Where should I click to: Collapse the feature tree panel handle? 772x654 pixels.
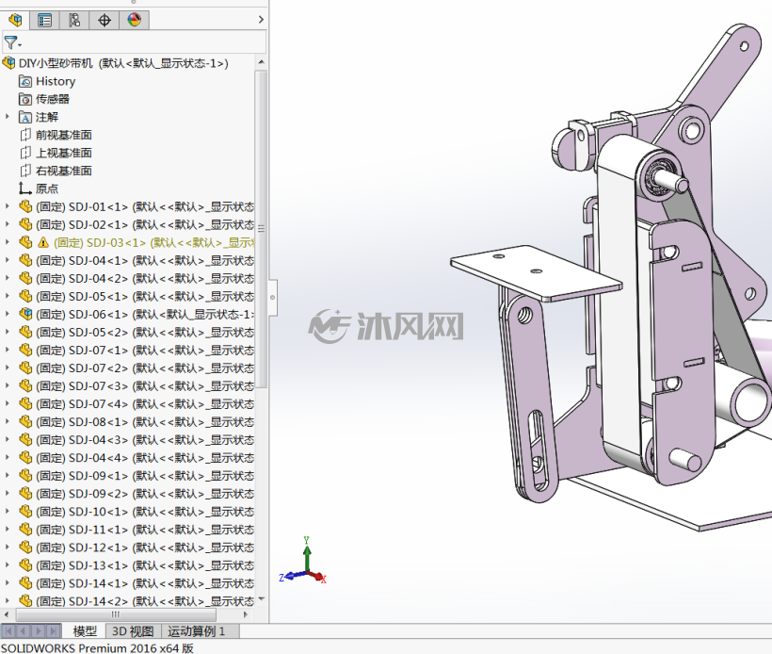point(273,297)
